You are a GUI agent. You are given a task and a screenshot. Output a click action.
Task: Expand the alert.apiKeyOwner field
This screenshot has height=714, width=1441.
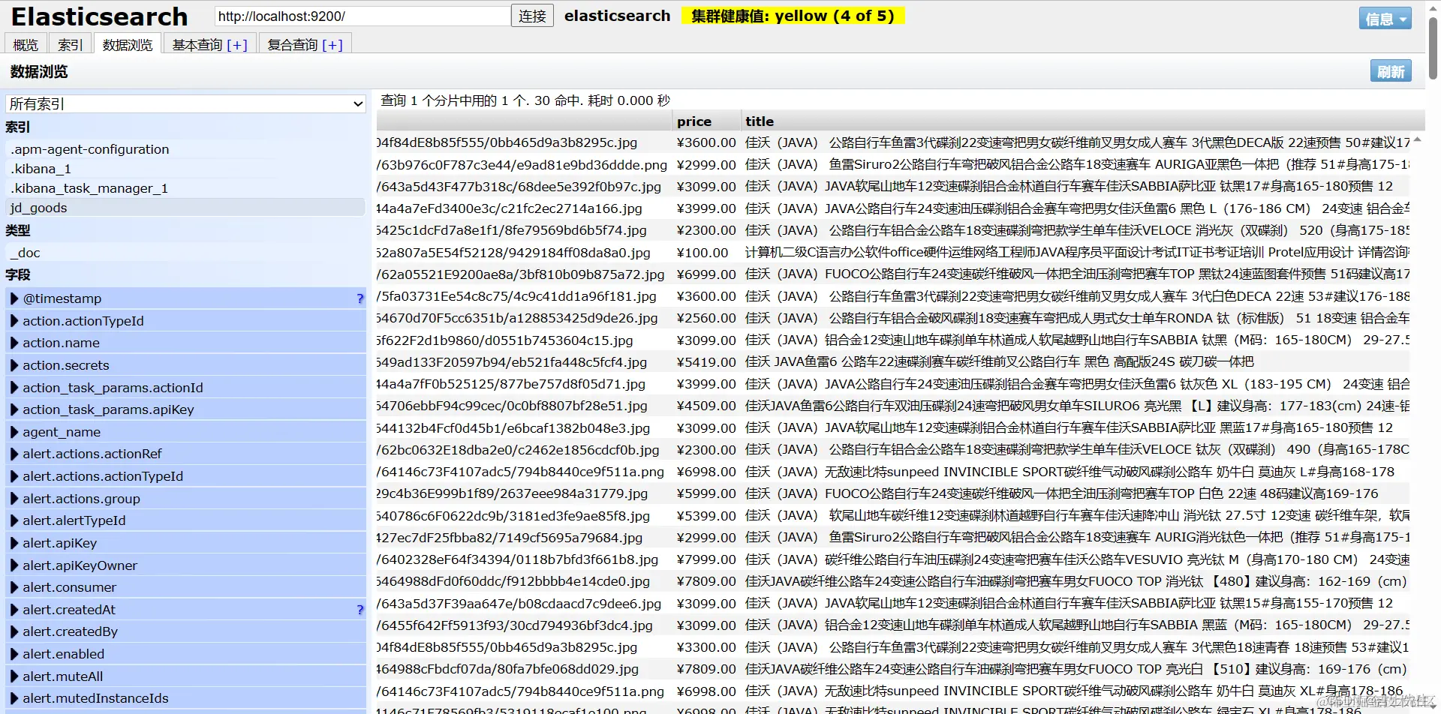pos(185,565)
